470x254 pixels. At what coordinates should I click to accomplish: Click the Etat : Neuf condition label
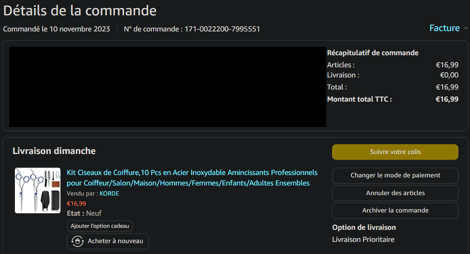84,213
